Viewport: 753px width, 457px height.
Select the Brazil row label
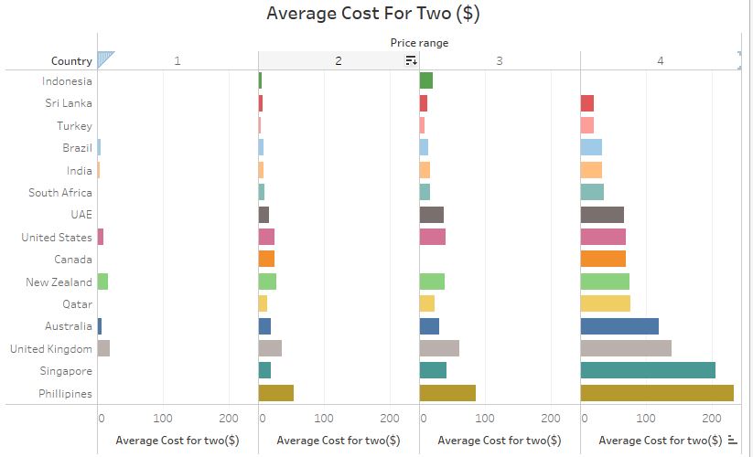tap(78, 148)
